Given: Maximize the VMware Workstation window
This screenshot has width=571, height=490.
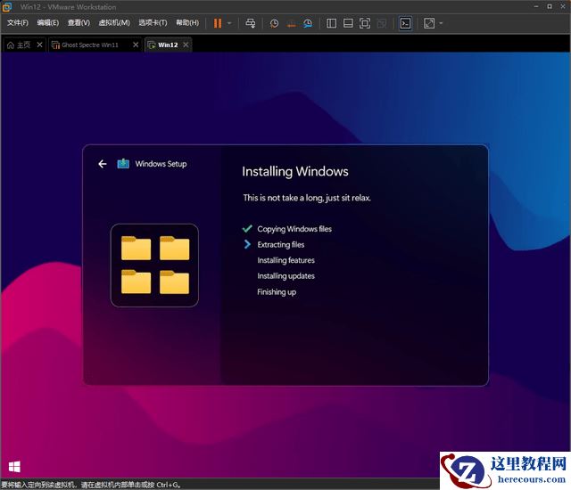Looking at the screenshot, I should (x=550, y=6).
